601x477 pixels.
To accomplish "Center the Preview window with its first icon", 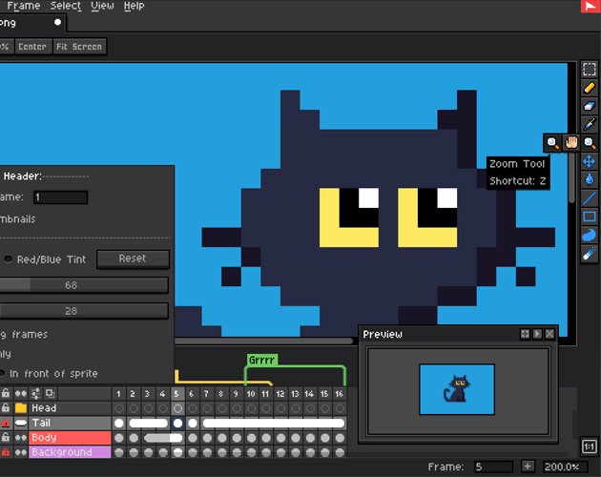I will (x=525, y=334).
